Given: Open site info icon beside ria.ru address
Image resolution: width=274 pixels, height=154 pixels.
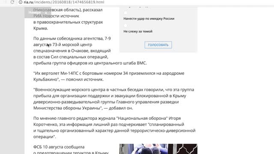Looking at the screenshot, I should [x=21, y=2].
